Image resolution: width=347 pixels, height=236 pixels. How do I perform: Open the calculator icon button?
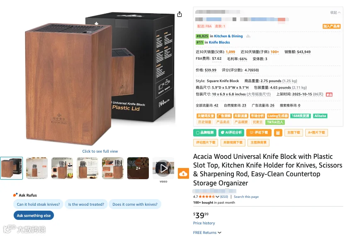[278, 133]
